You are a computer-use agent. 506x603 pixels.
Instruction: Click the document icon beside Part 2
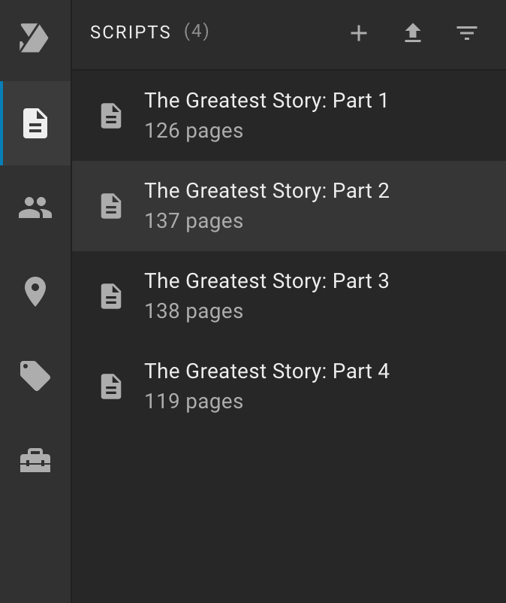coord(111,206)
